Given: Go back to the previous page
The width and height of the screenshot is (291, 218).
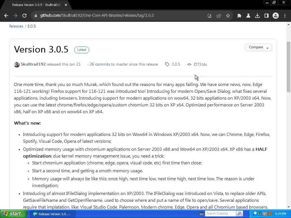Looking at the screenshot, I should (6, 16).
